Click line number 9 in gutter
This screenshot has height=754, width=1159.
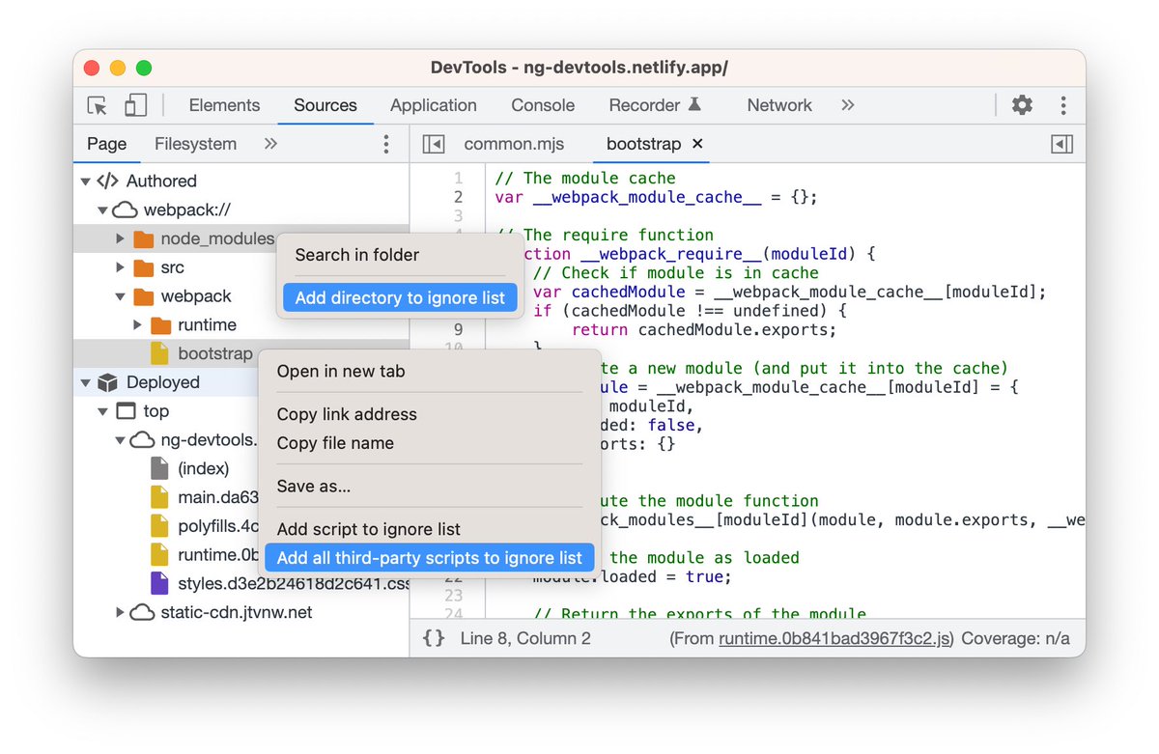[x=459, y=329]
